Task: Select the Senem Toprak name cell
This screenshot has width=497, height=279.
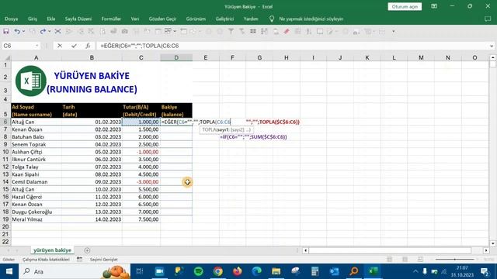Action: (x=36, y=144)
